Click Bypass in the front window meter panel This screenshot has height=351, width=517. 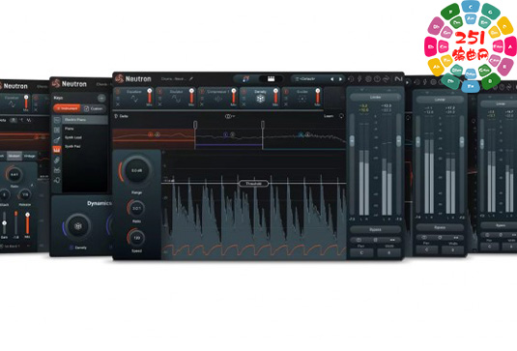pyautogui.click(x=375, y=229)
